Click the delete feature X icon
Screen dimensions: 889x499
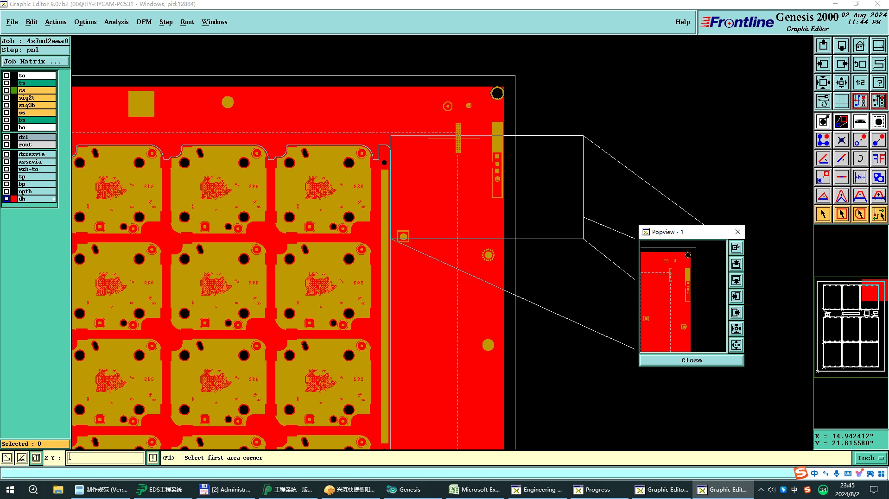(842, 140)
